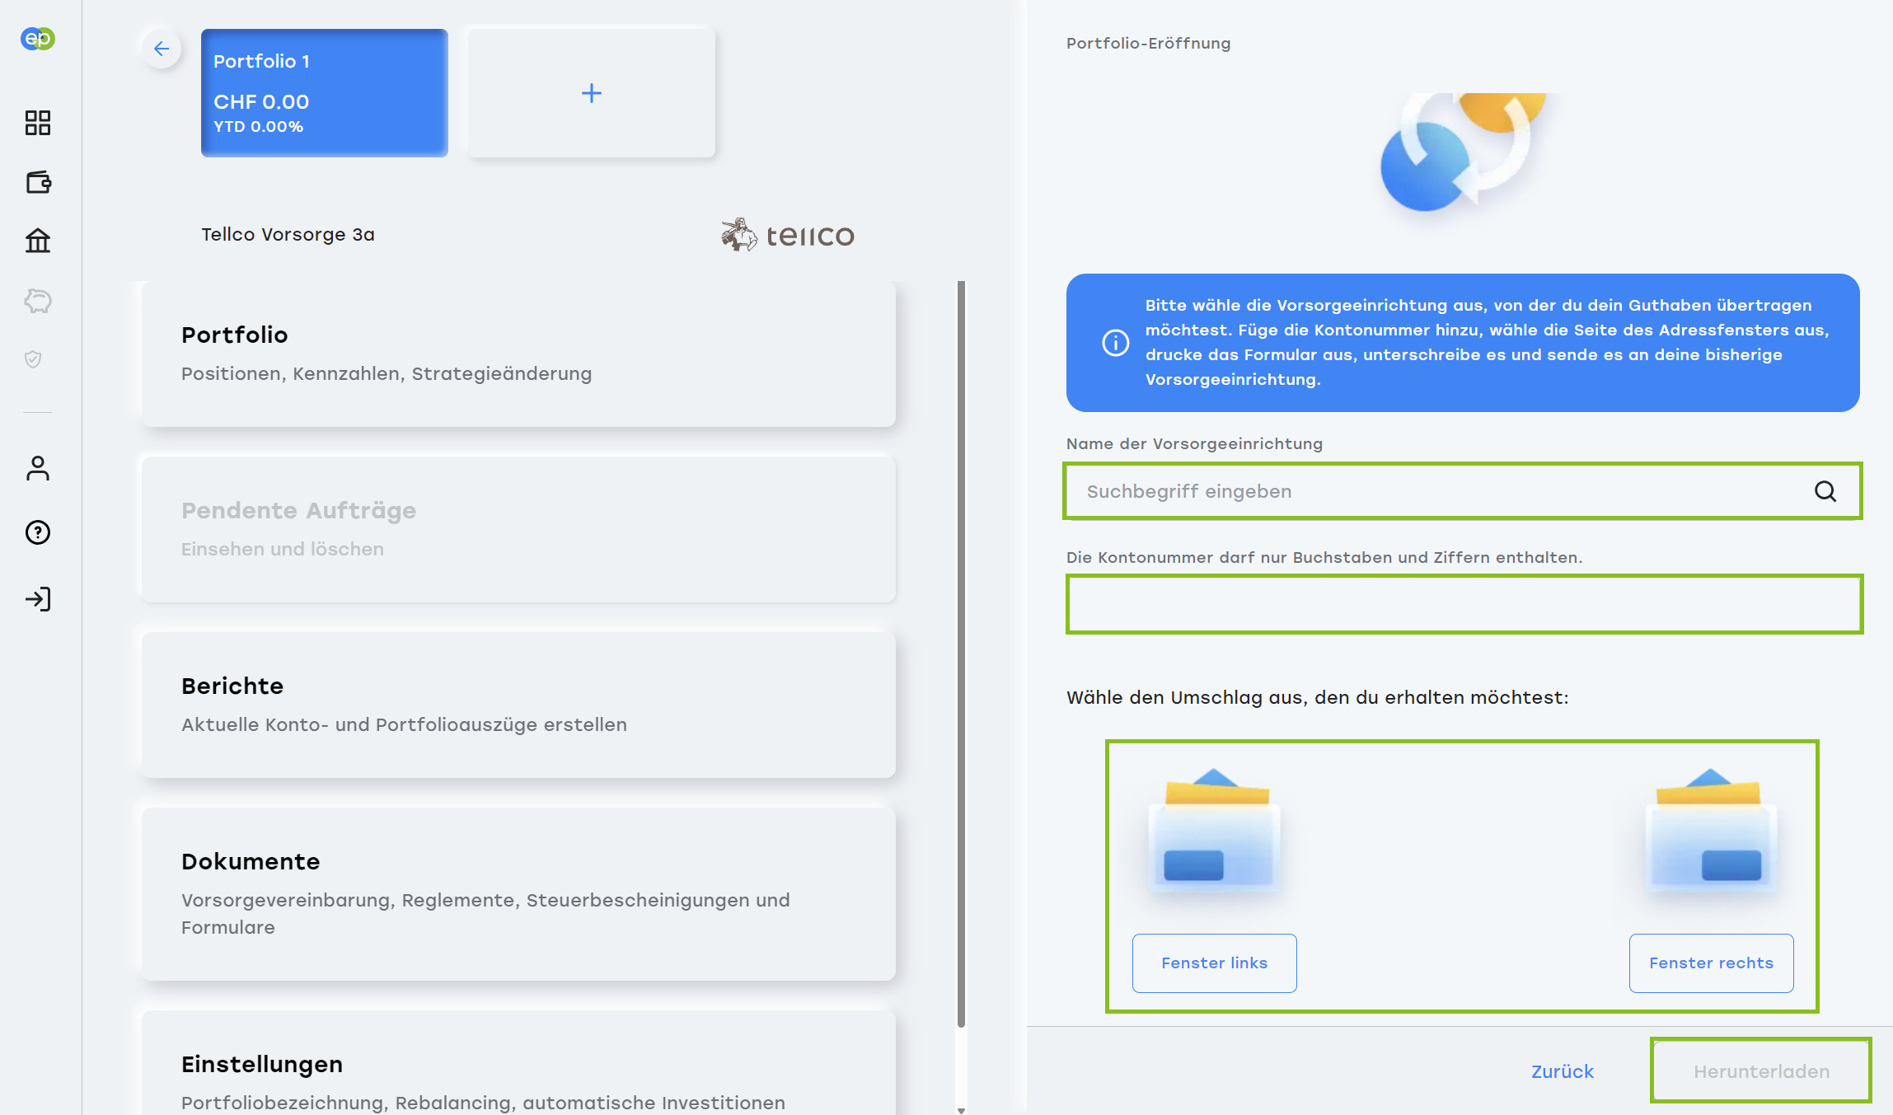Viewport: 1893px width, 1115px height.
Task: Open the Dokumente section card
Action: (518, 894)
